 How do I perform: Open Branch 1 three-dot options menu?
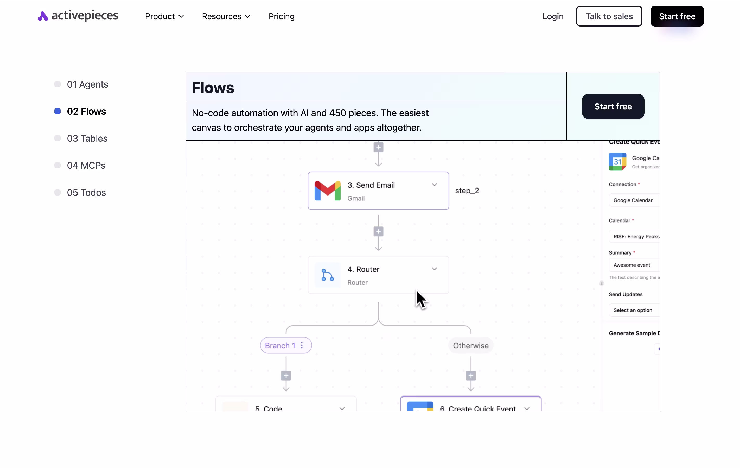pos(302,346)
